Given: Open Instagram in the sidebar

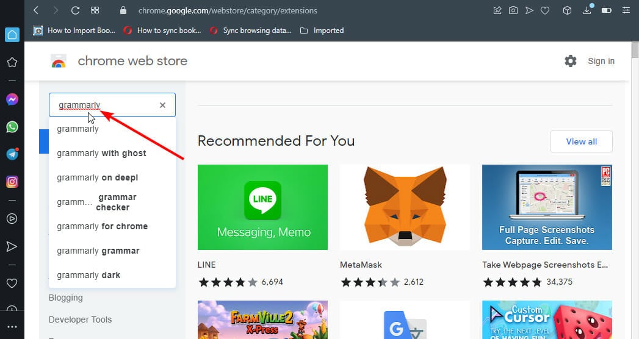Looking at the screenshot, I should point(12,182).
